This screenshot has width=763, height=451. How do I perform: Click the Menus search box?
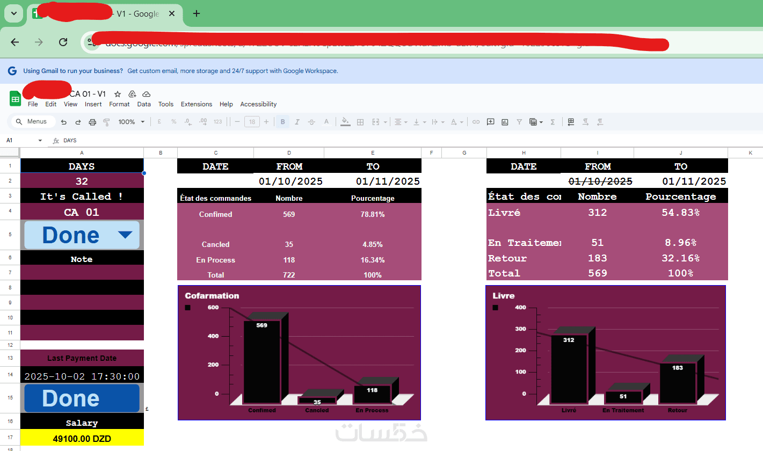[33, 122]
